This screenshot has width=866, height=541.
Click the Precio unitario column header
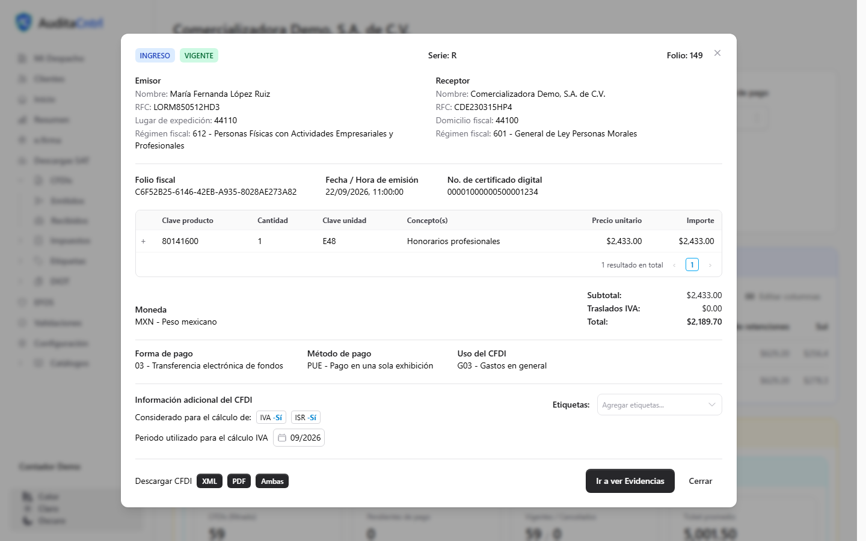(x=616, y=221)
